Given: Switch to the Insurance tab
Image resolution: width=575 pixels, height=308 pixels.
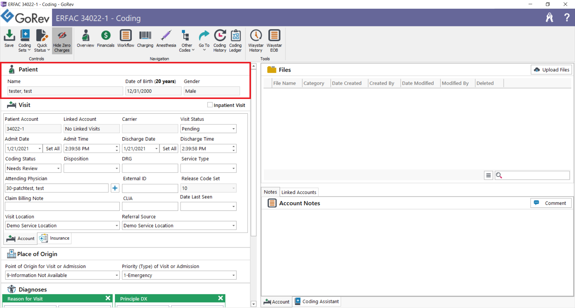Looking at the screenshot, I should [54, 238].
